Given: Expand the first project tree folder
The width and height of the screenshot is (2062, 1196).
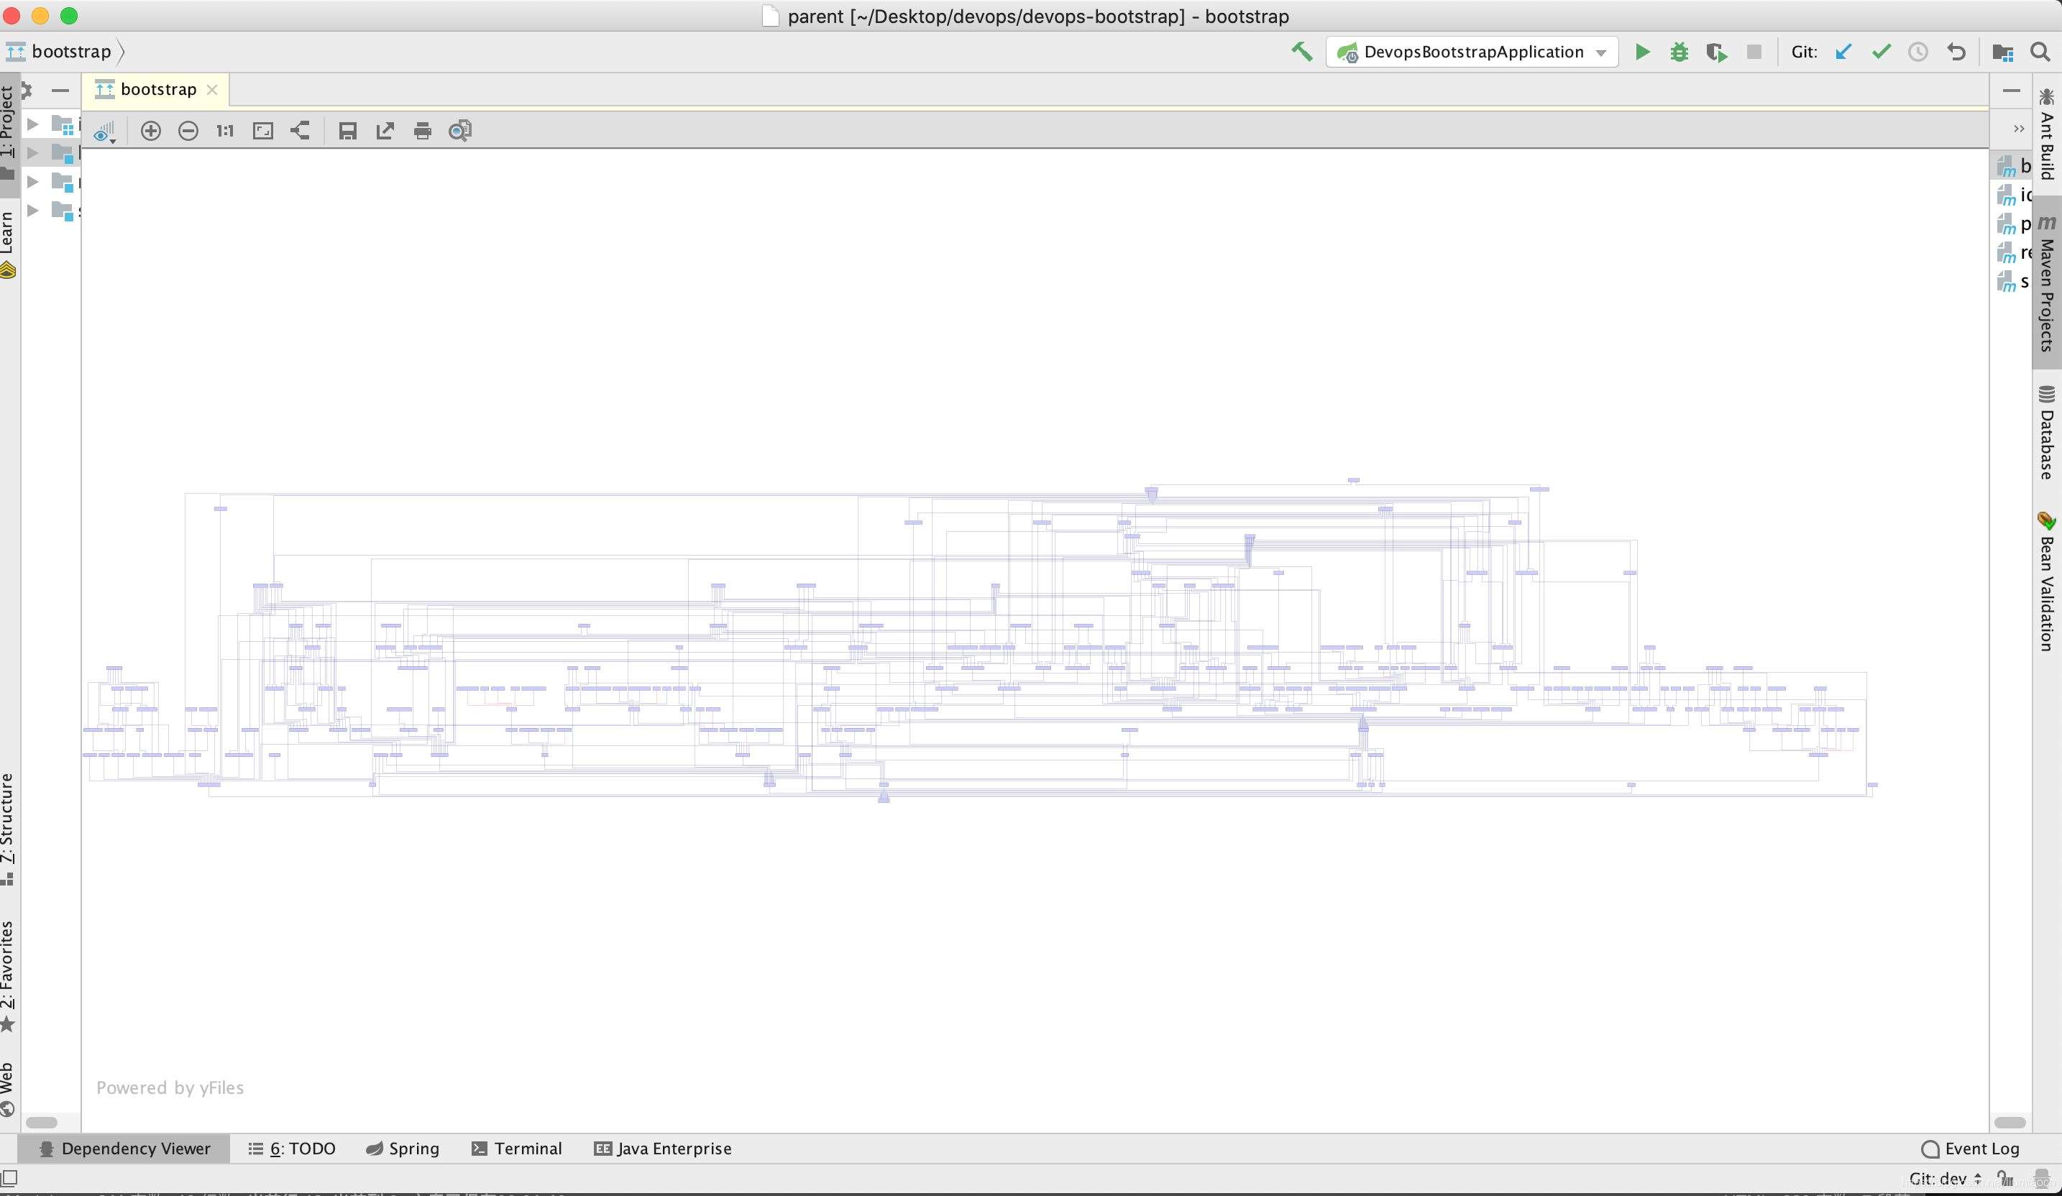Looking at the screenshot, I should [x=33, y=124].
